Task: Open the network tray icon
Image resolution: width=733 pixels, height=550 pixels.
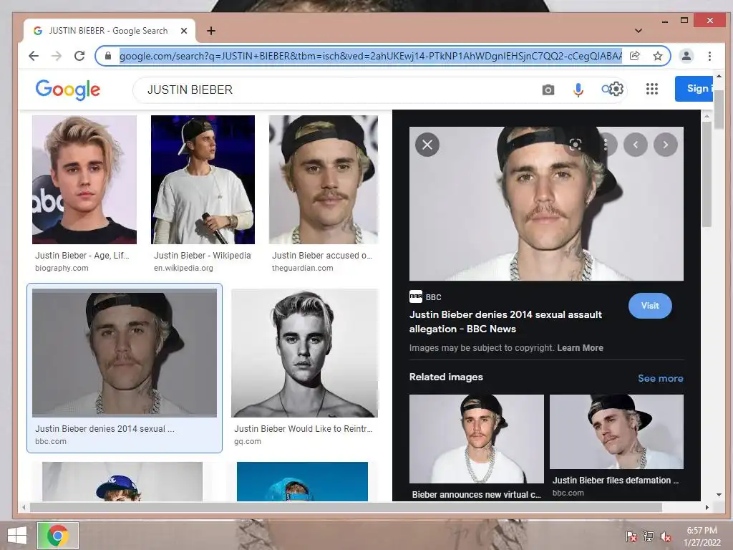Action: point(649,536)
